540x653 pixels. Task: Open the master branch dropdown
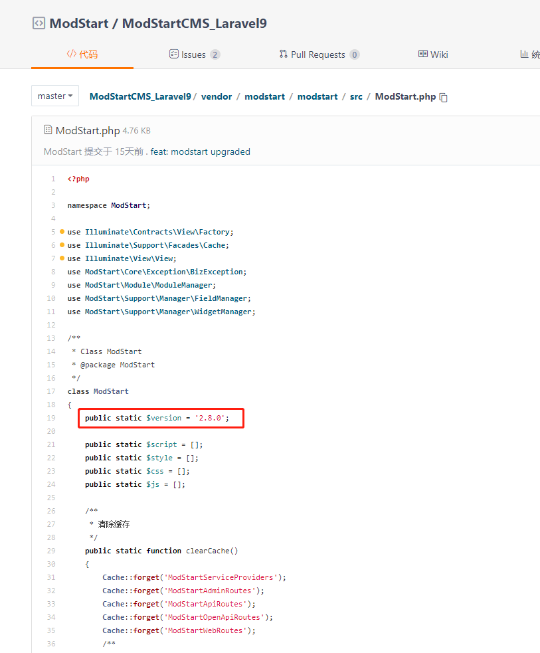pos(55,96)
